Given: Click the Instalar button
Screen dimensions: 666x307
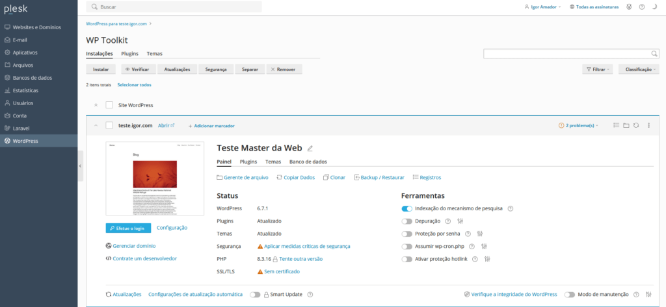Looking at the screenshot, I should tap(101, 69).
